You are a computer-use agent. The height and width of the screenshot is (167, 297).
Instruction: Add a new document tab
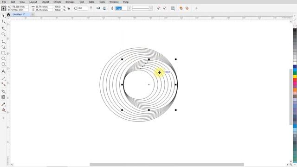32,14
